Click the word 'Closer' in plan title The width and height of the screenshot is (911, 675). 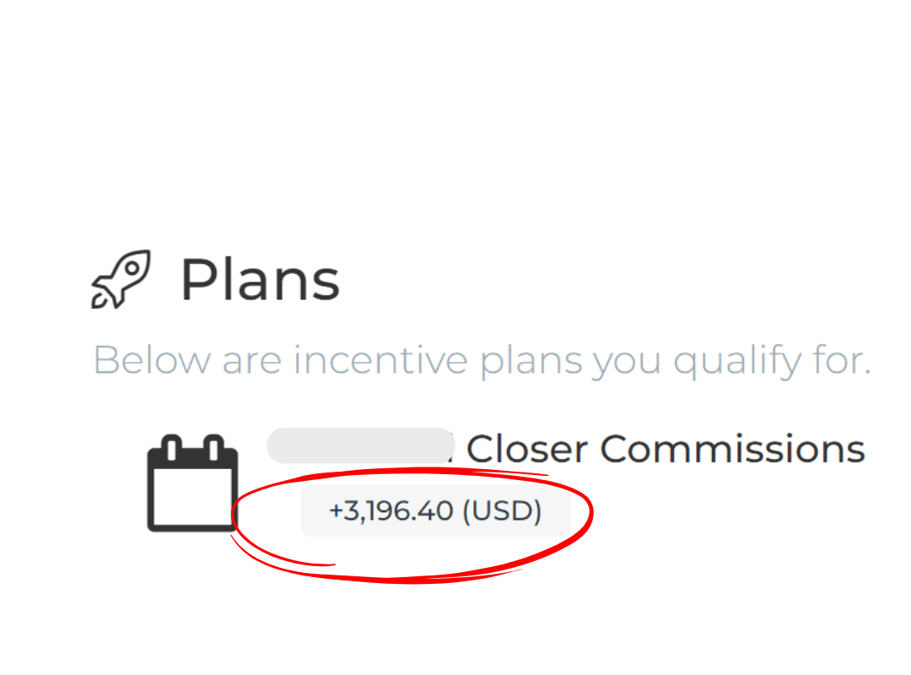(x=526, y=449)
